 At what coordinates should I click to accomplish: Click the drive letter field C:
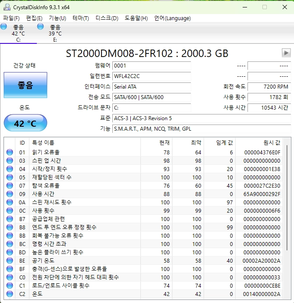tap(152, 107)
